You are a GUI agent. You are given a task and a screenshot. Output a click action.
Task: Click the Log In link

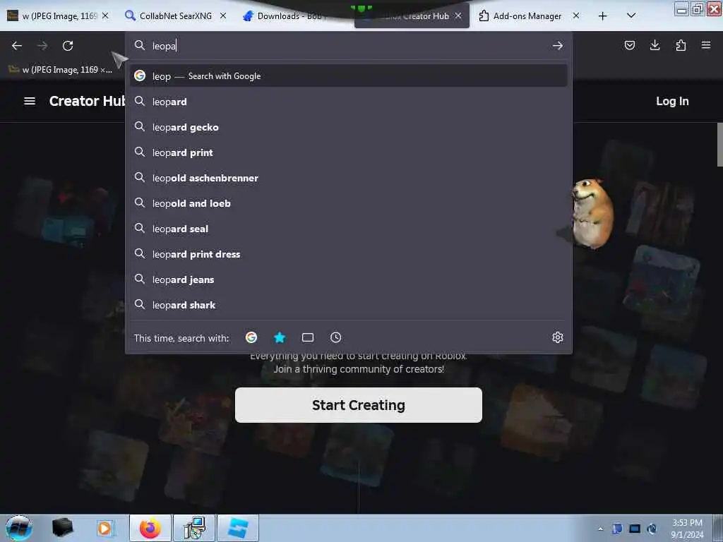(672, 101)
